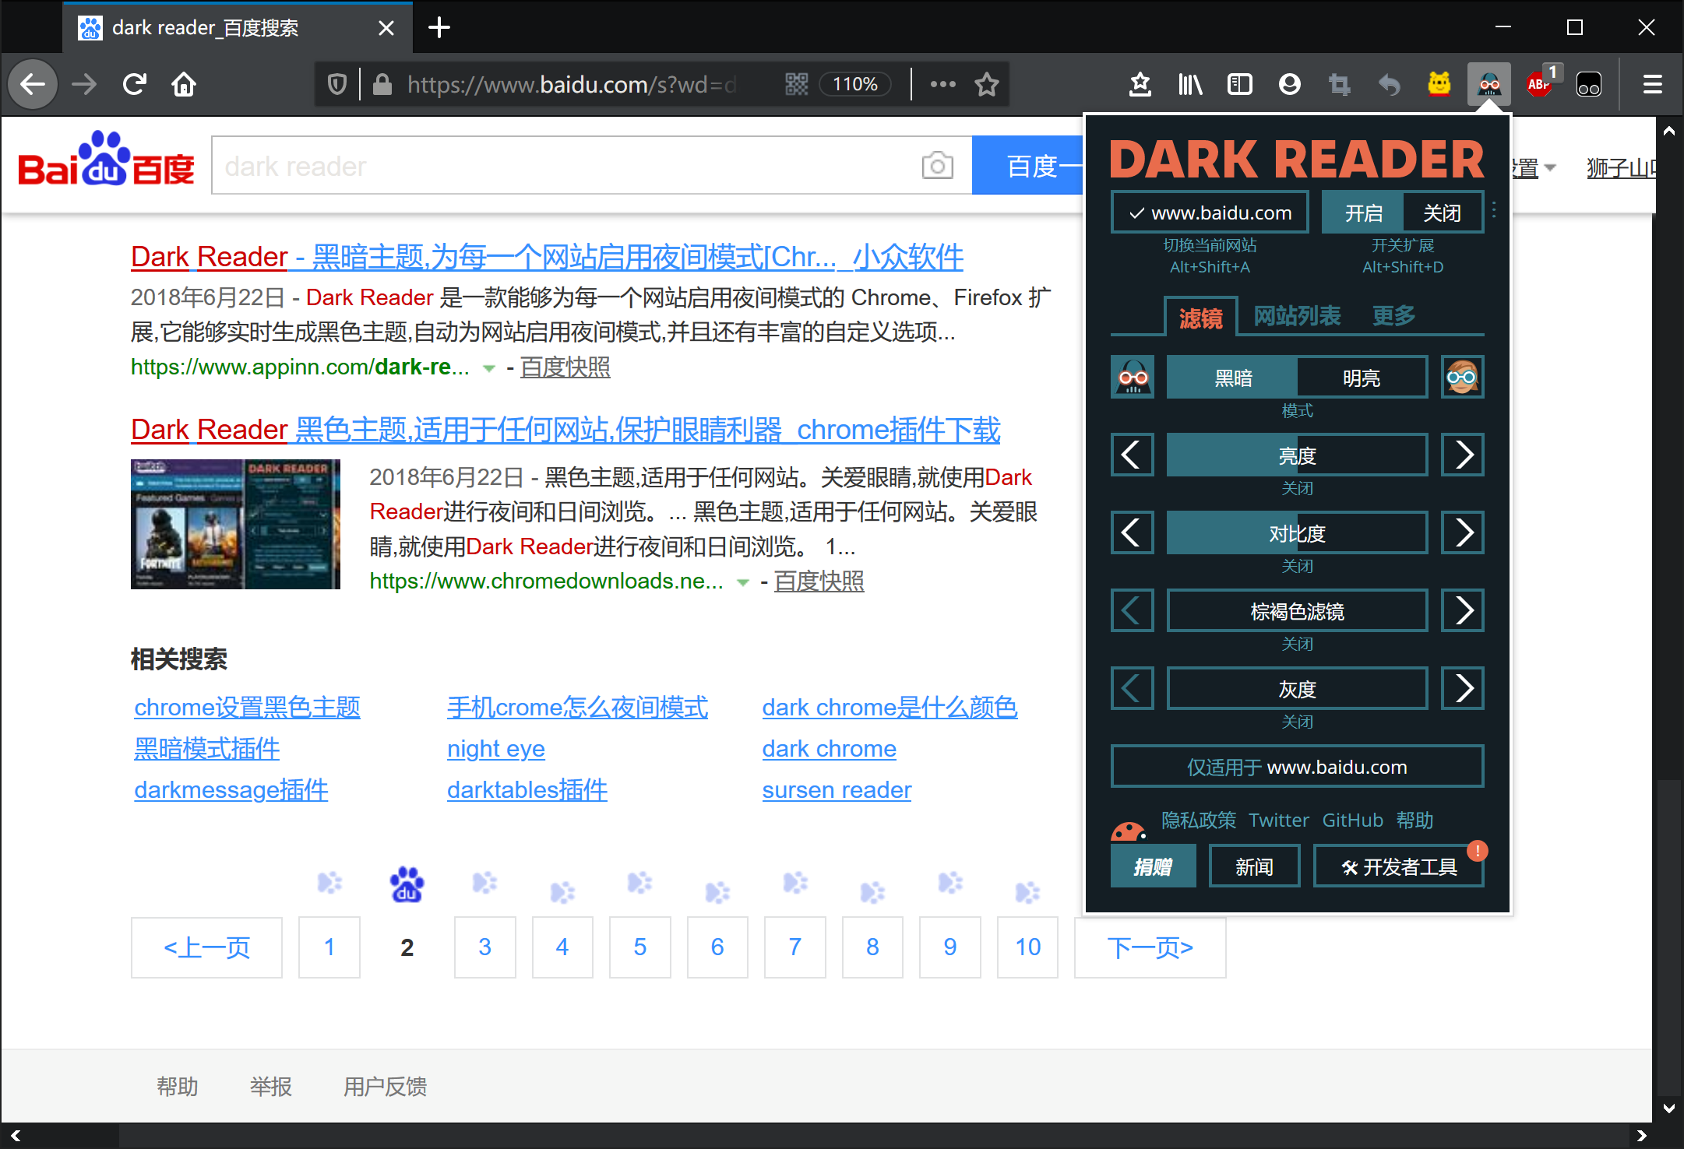
Task: Click the forward navigation arrow
Action: coord(84,84)
